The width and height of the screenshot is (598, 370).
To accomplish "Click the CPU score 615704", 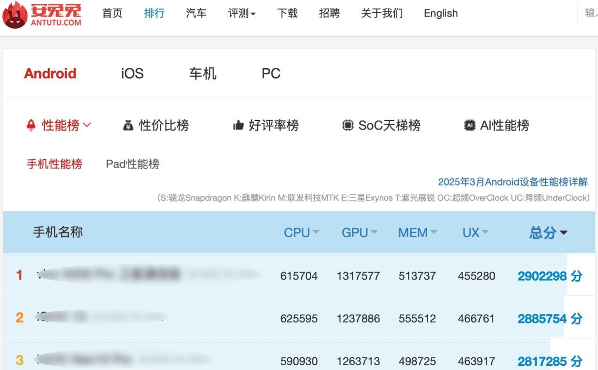I will 299,276.
